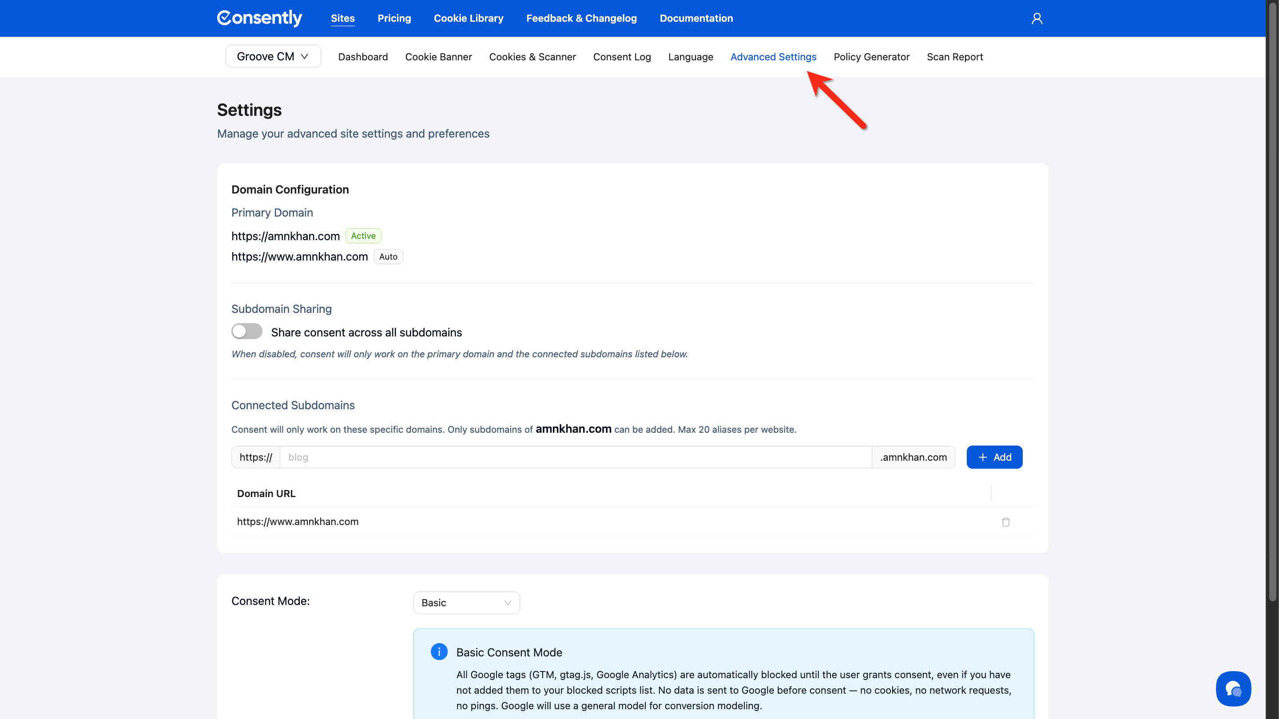1279x719 pixels.
Task: Click the Consently logo
Action: [259, 18]
